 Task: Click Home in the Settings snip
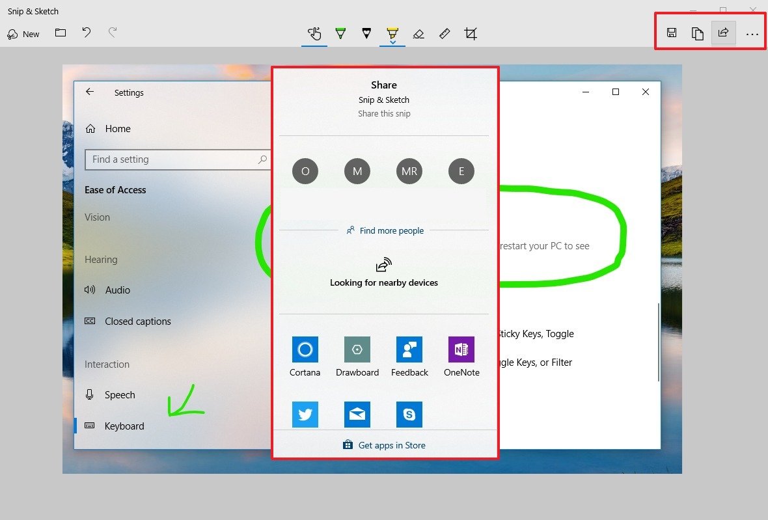tap(108, 129)
